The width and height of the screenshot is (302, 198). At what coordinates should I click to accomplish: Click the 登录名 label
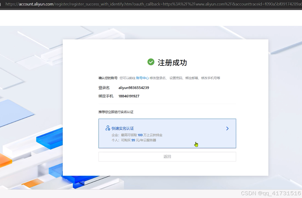pyautogui.click(x=104, y=88)
